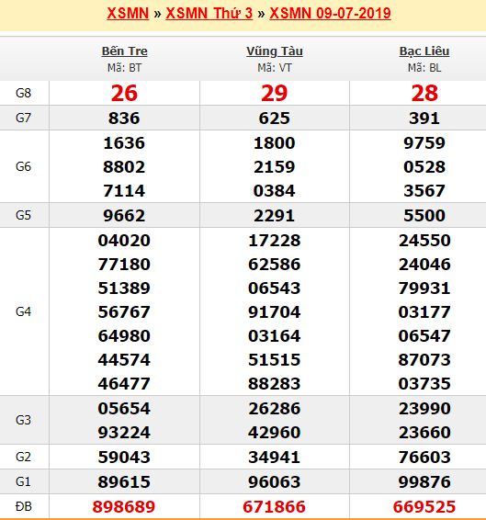Select Bến Tre G1 number 89615
The image size is (486, 520).
tap(124, 481)
